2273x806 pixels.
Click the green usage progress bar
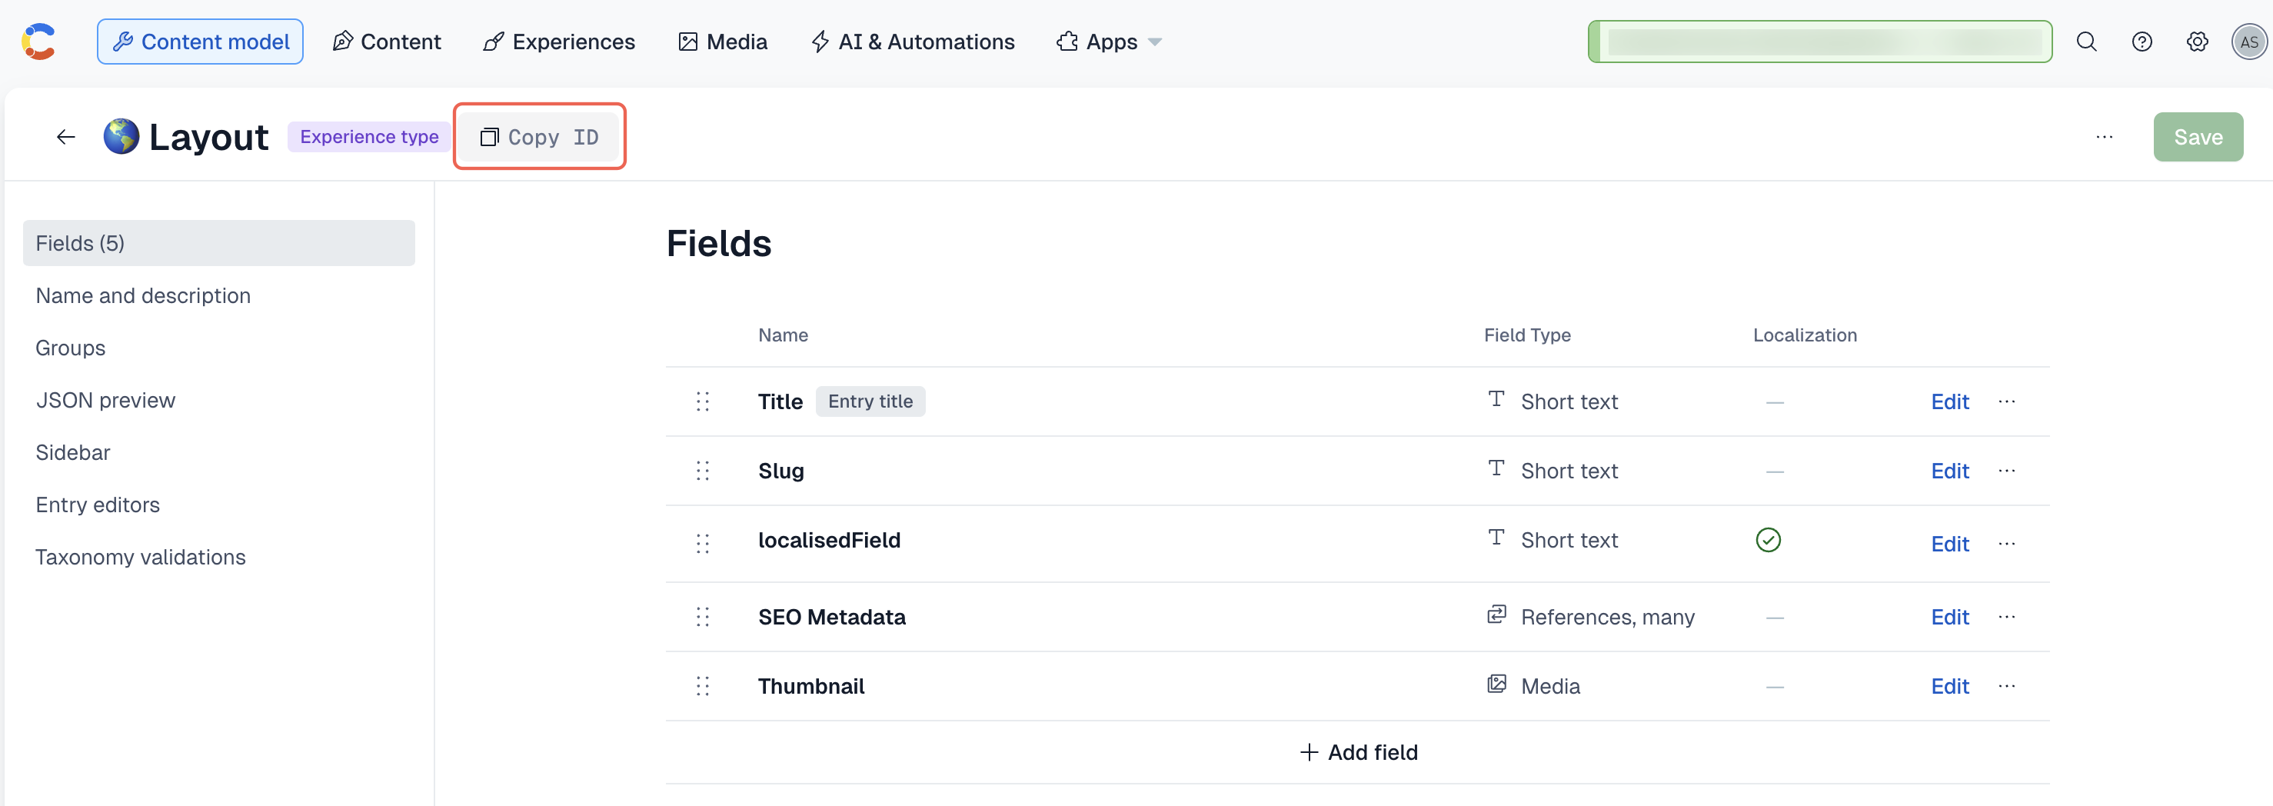point(1819,41)
